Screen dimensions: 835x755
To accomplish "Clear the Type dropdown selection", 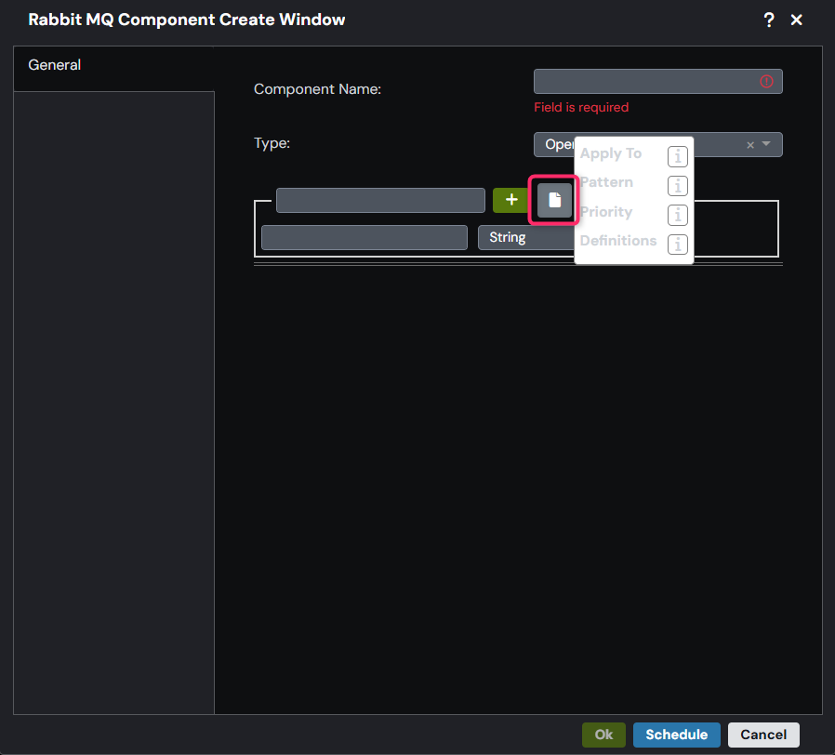I will [x=750, y=145].
